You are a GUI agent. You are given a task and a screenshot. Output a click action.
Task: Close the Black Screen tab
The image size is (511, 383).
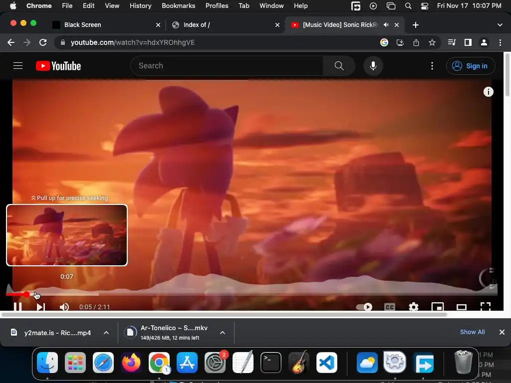tap(158, 25)
